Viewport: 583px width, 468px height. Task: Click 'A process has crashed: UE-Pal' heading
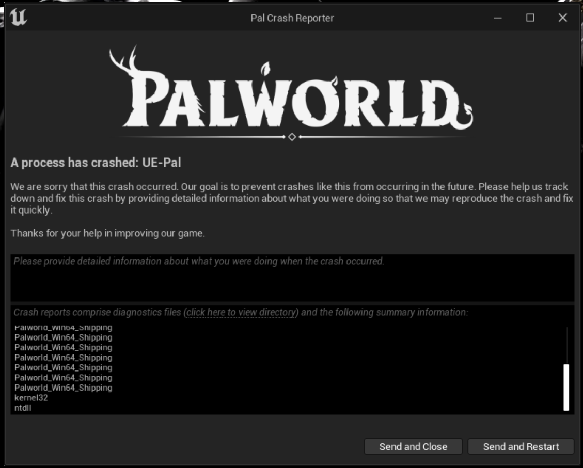point(96,163)
